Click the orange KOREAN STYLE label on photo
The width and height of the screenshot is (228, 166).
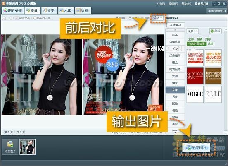(x=155, y=108)
